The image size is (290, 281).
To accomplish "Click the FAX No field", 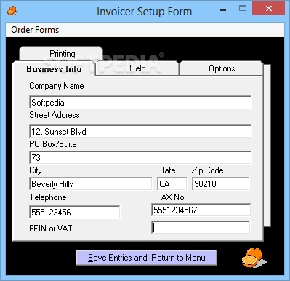I will pos(201,210).
